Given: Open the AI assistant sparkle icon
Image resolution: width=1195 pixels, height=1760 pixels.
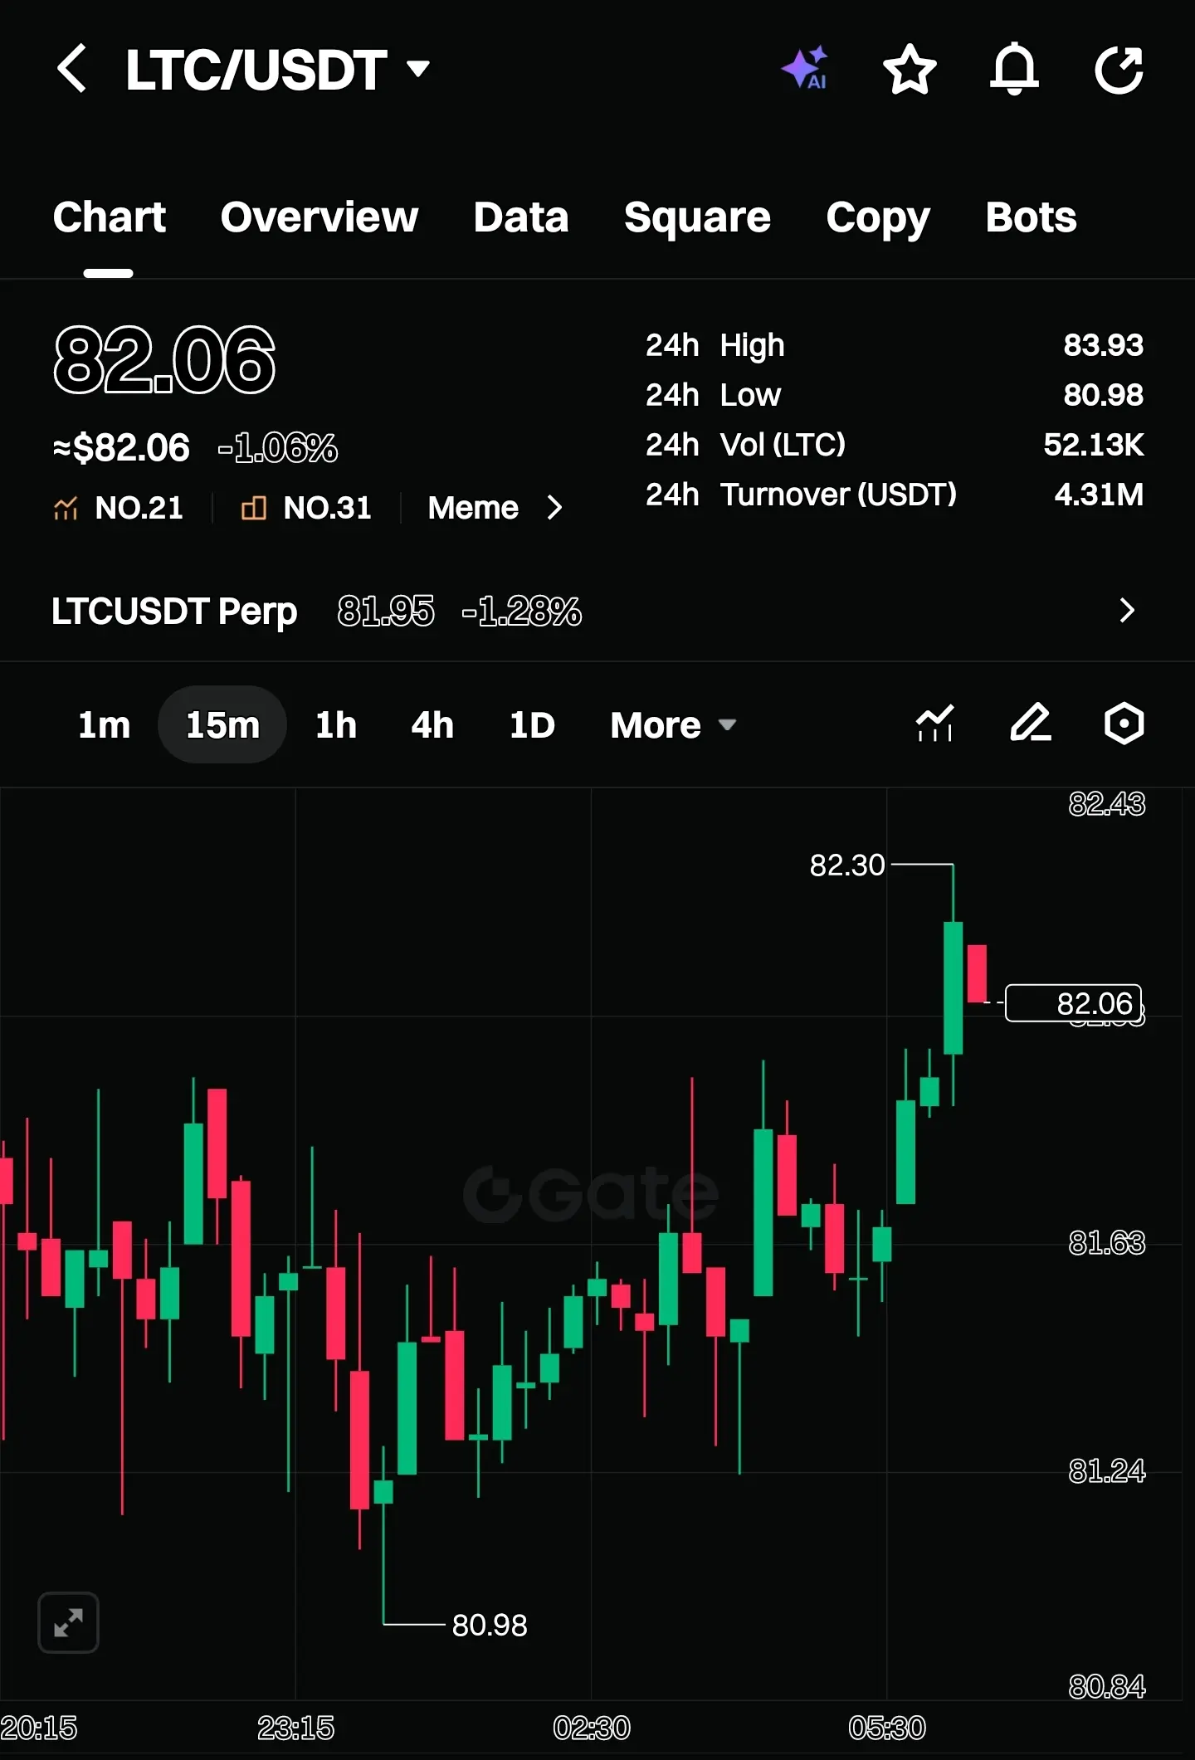Looking at the screenshot, I should tap(805, 68).
